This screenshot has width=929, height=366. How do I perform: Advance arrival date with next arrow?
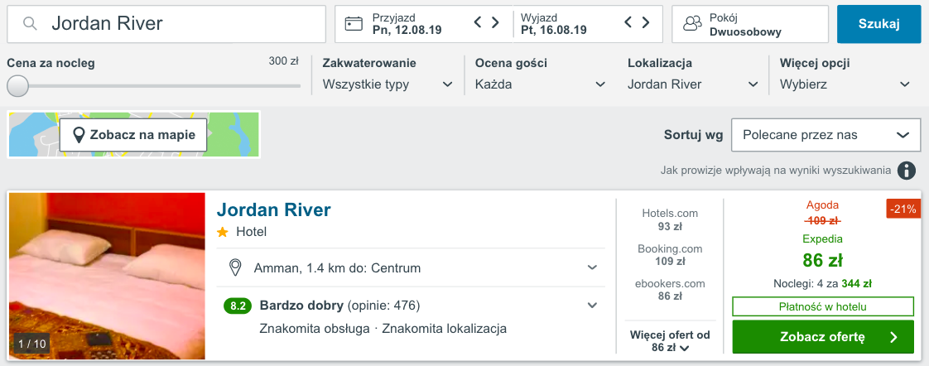pyautogui.click(x=495, y=22)
